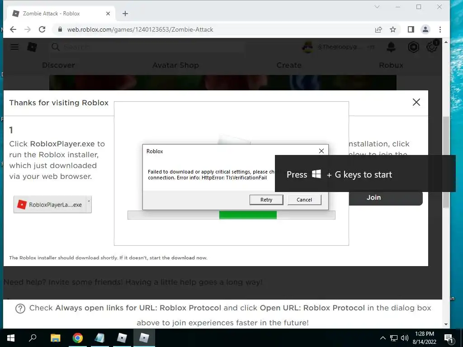The height and width of the screenshot is (347, 463).
Task: Open the RobloxPlayerLauncher.exe download item
Action: pos(50,205)
